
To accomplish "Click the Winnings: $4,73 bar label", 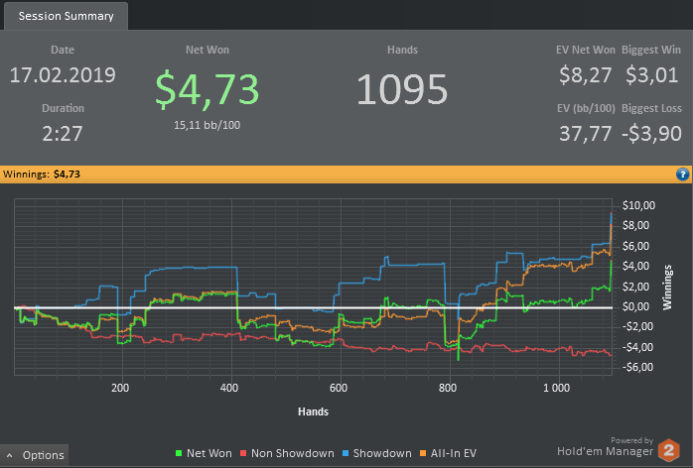I will pos(42,174).
